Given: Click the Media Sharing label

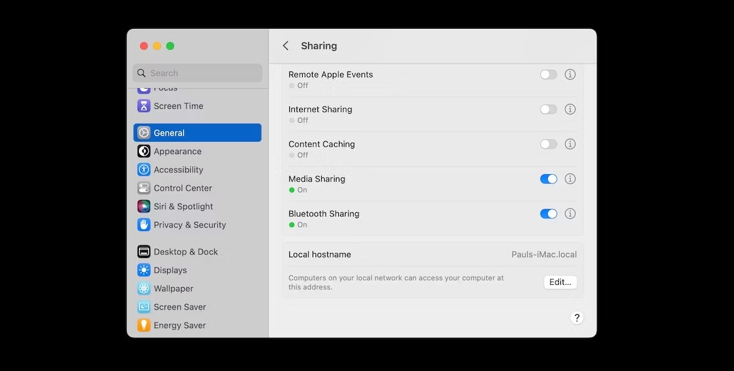Looking at the screenshot, I should pos(317,179).
